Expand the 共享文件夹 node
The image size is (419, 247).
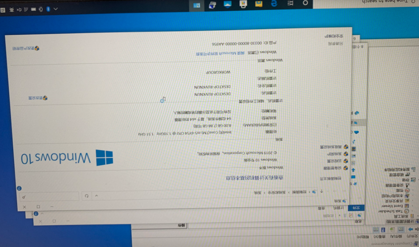(x=412, y=200)
